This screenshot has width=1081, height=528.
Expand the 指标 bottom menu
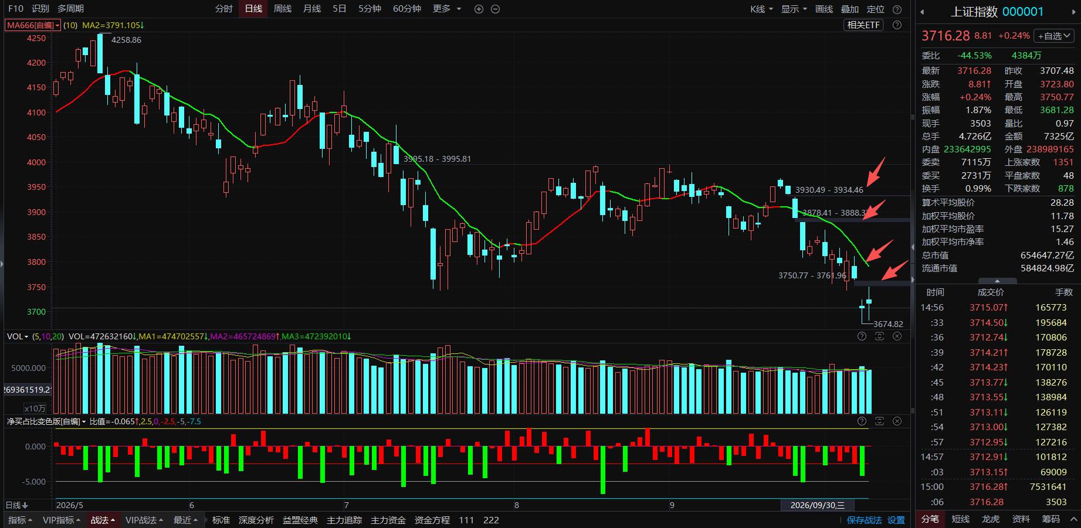pos(20,520)
